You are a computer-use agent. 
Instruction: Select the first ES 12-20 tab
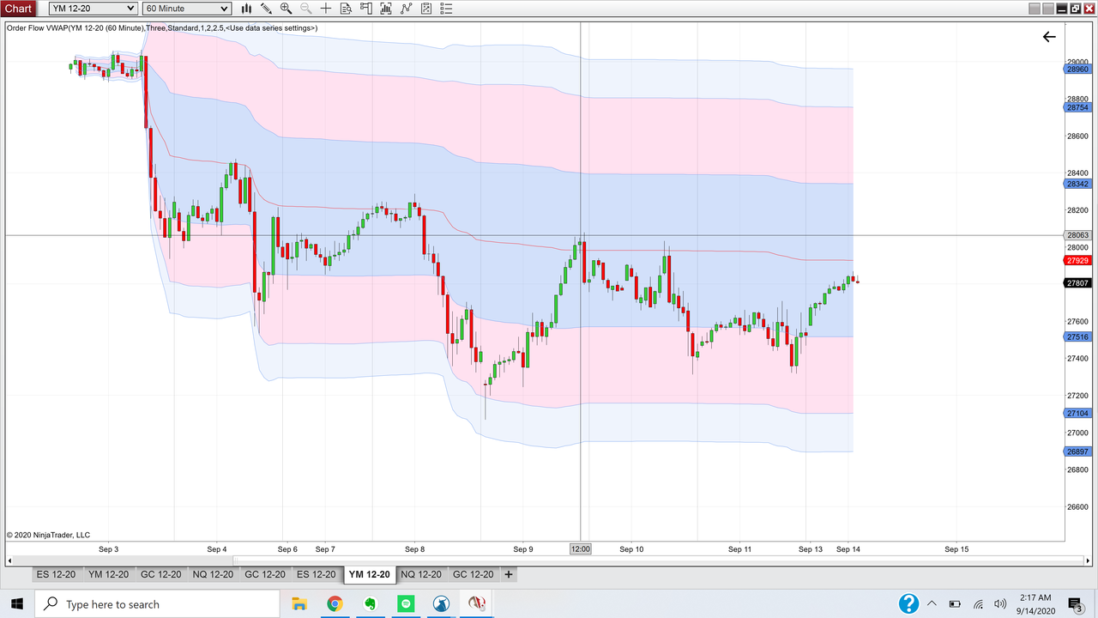pos(56,574)
